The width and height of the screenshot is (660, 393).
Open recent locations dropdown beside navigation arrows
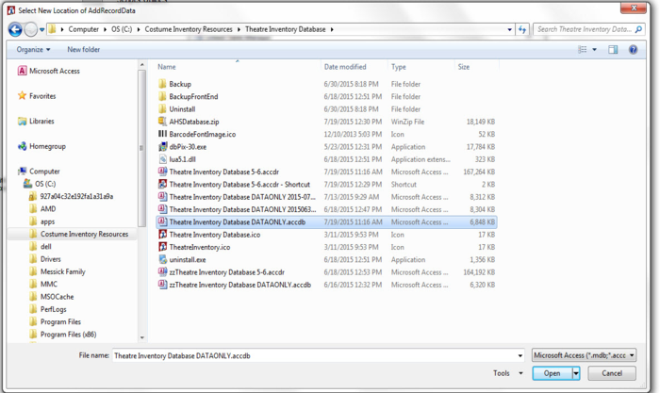coord(41,30)
